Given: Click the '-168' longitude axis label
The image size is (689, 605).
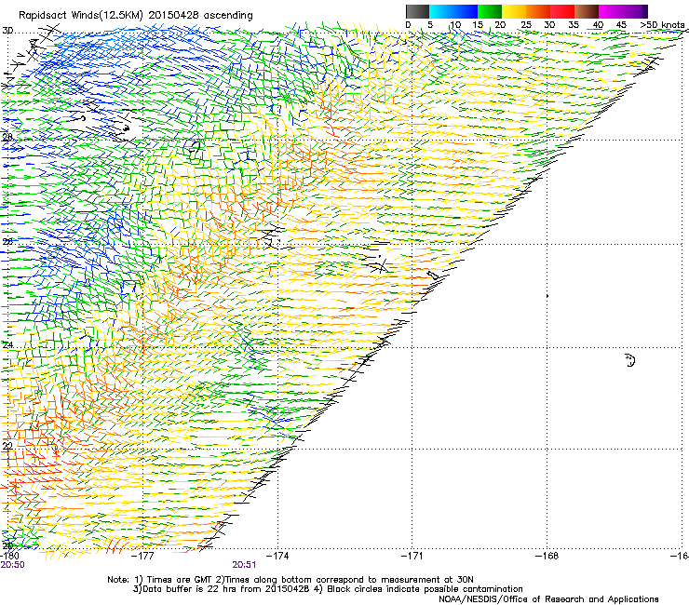Looking at the screenshot, I should coord(547,556).
